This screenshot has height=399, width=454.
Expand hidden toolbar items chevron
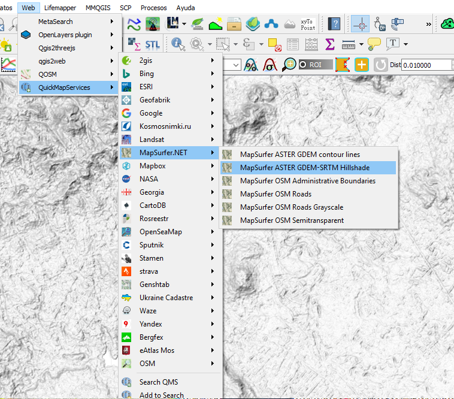tap(428, 25)
